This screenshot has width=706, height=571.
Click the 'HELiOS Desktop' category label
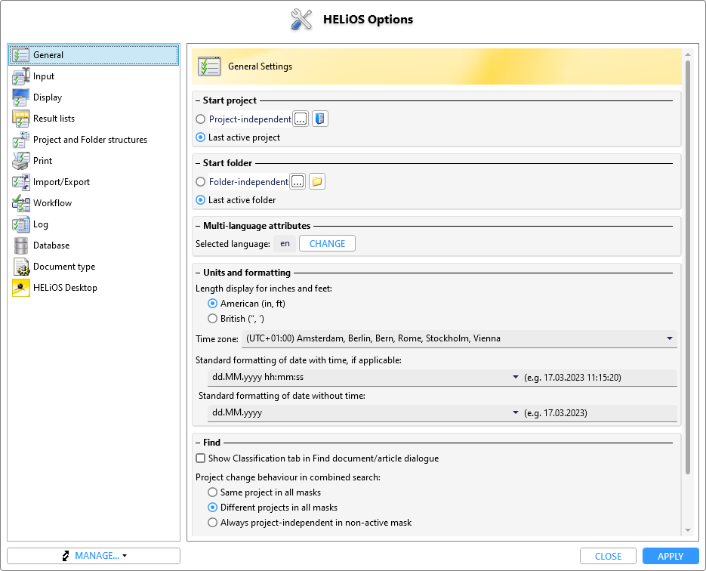click(x=65, y=288)
